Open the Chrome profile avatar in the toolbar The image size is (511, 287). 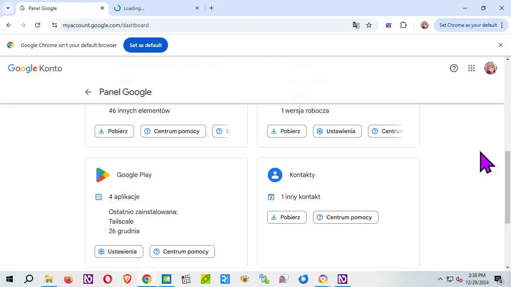425,25
